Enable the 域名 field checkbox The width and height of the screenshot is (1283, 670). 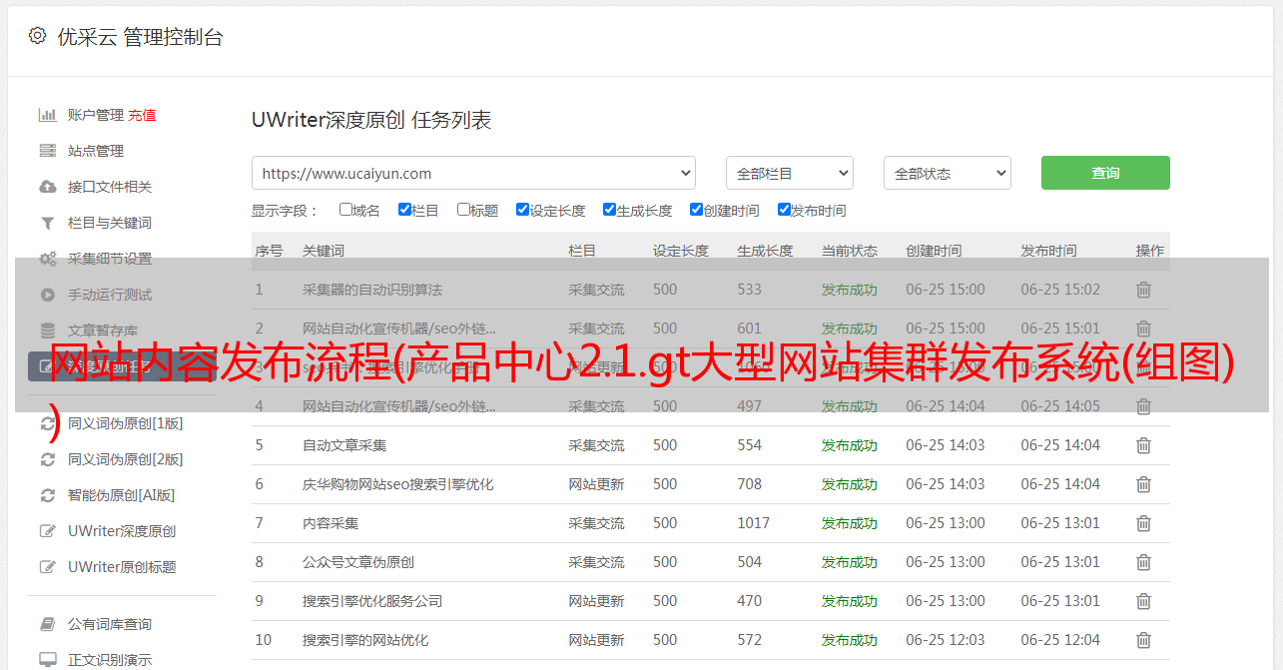[x=345, y=210]
